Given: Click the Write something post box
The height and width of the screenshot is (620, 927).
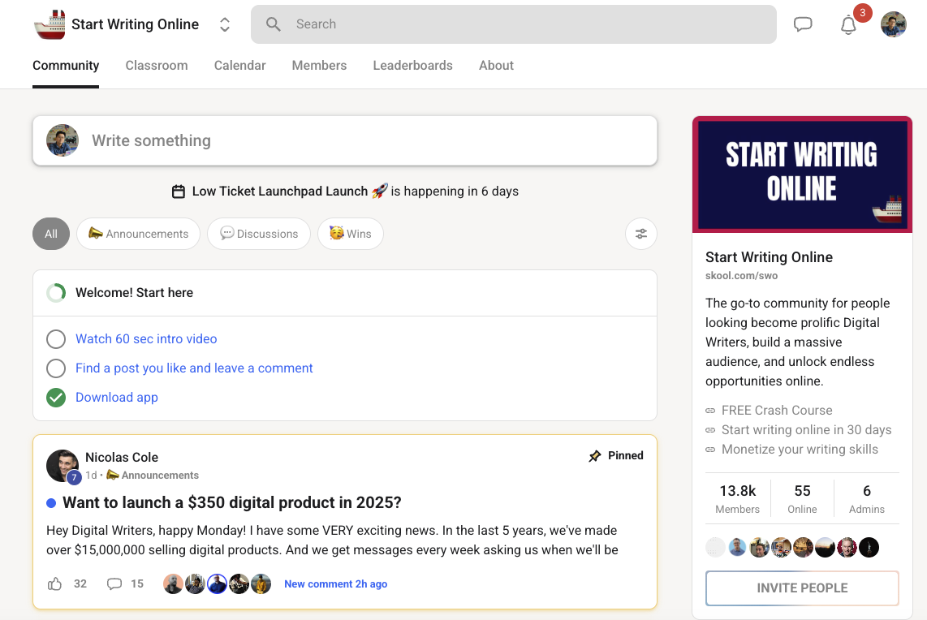Looking at the screenshot, I should (x=345, y=140).
